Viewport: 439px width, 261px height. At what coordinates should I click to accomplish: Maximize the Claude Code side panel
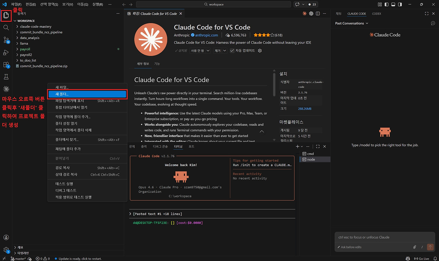(x=427, y=13)
